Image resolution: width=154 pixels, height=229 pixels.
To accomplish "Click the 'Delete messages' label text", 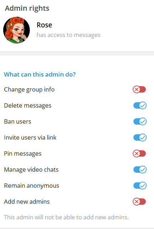I will [28, 105].
